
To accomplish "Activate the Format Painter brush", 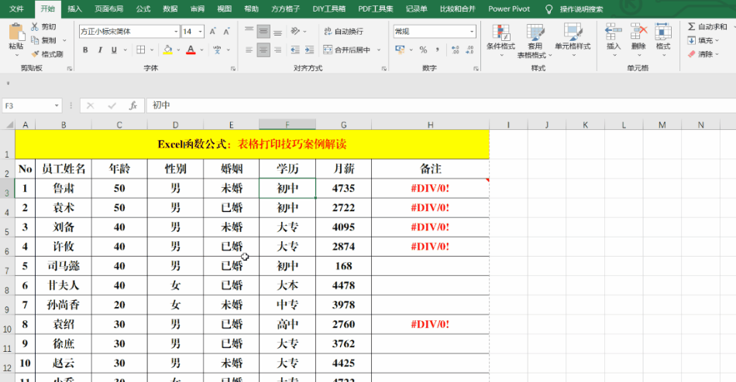I will point(35,54).
